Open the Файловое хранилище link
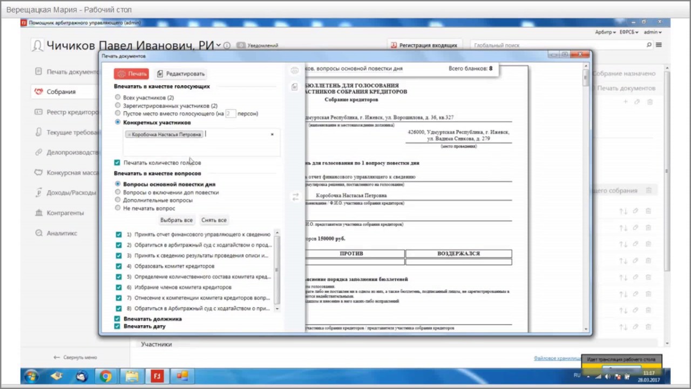This screenshot has width=691, height=389. click(x=557, y=358)
